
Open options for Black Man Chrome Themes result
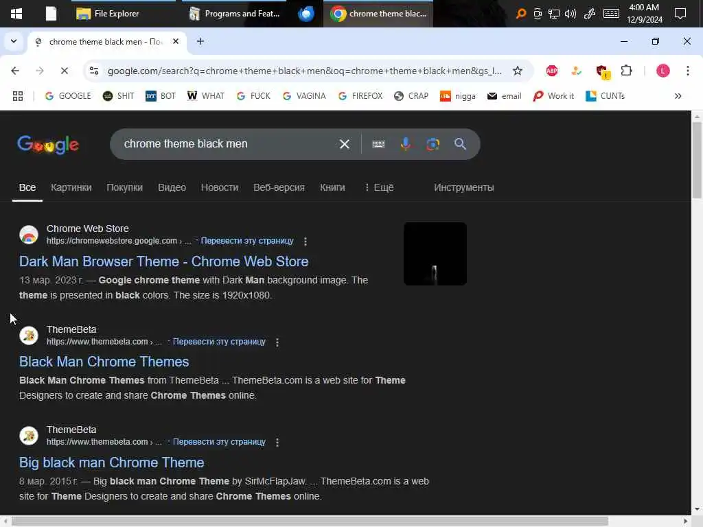click(x=277, y=342)
